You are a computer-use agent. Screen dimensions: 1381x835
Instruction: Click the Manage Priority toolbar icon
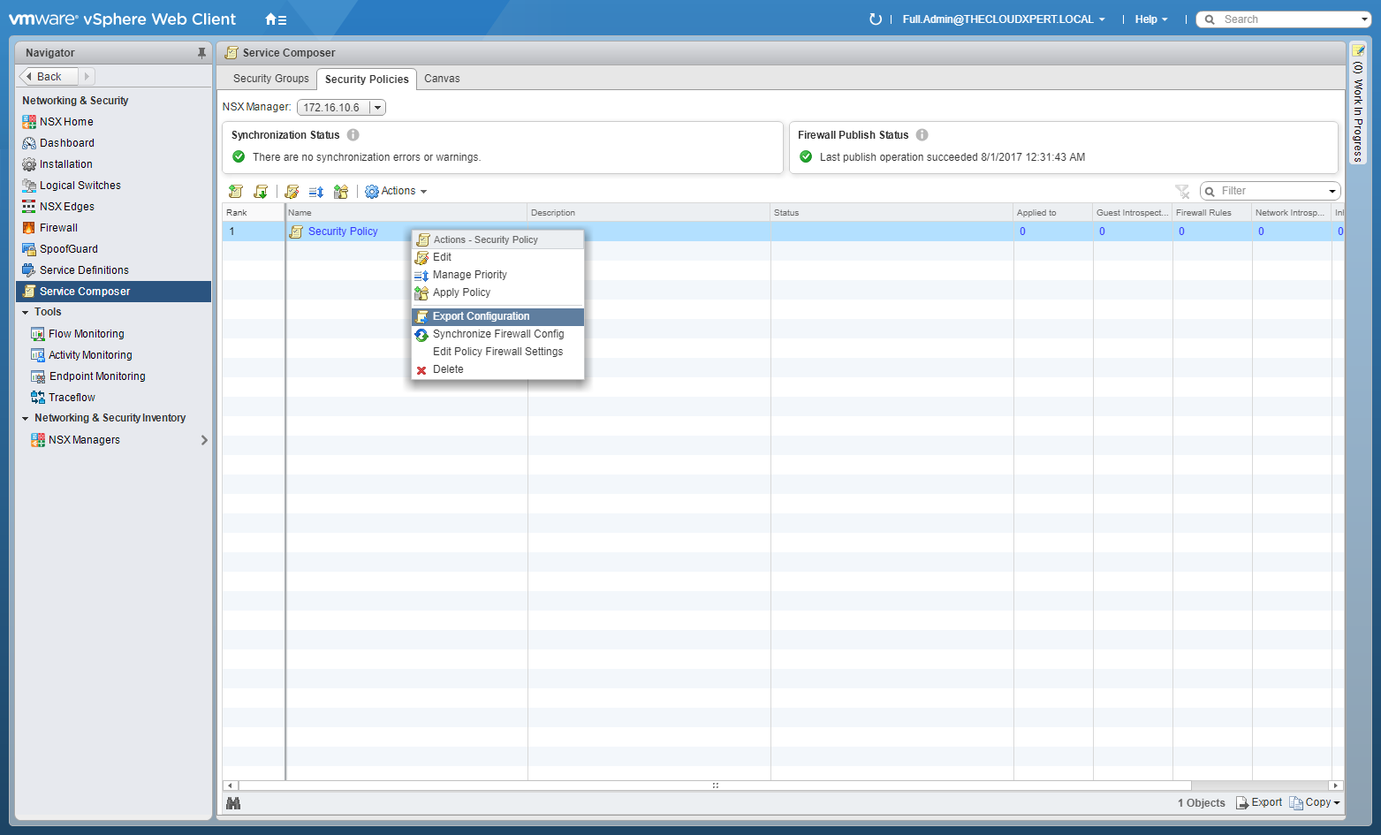tap(316, 192)
